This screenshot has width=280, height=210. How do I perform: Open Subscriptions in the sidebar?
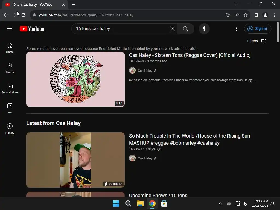pyautogui.click(x=10, y=88)
